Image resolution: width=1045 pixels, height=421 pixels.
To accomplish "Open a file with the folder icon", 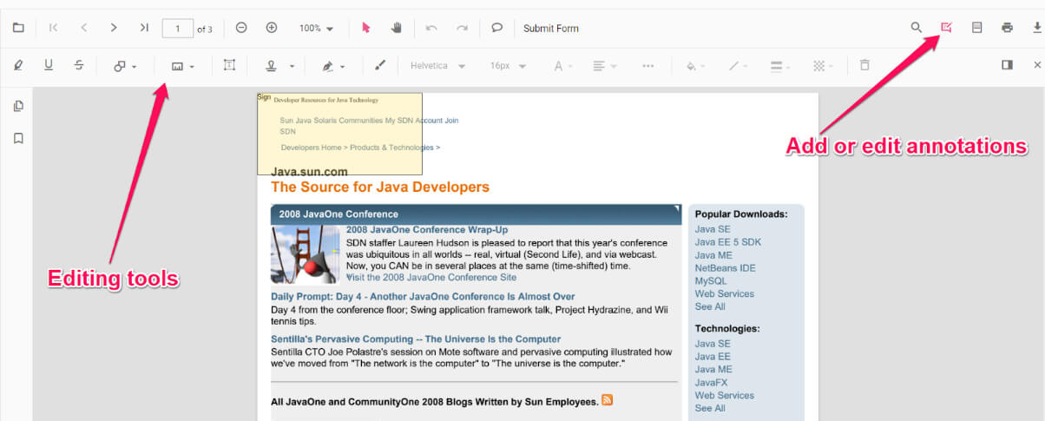I will point(18,28).
